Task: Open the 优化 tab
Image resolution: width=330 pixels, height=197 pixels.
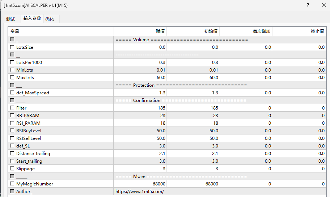Action: pyautogui.click(x=50, y=19)
